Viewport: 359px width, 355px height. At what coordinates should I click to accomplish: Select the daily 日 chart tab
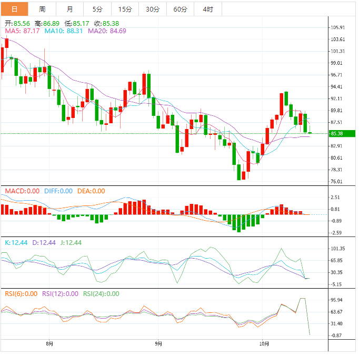14,9
